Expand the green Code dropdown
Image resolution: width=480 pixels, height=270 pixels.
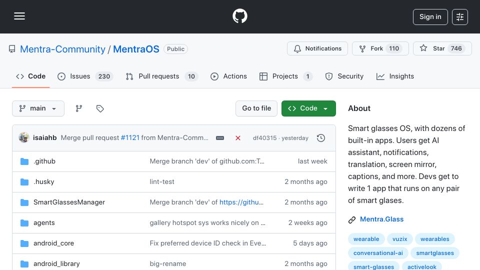[308, 108]
